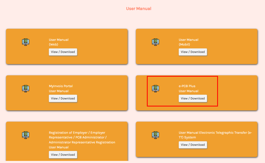Click the Employer Registration manual icon
The image size is (265, 163).
25,135
